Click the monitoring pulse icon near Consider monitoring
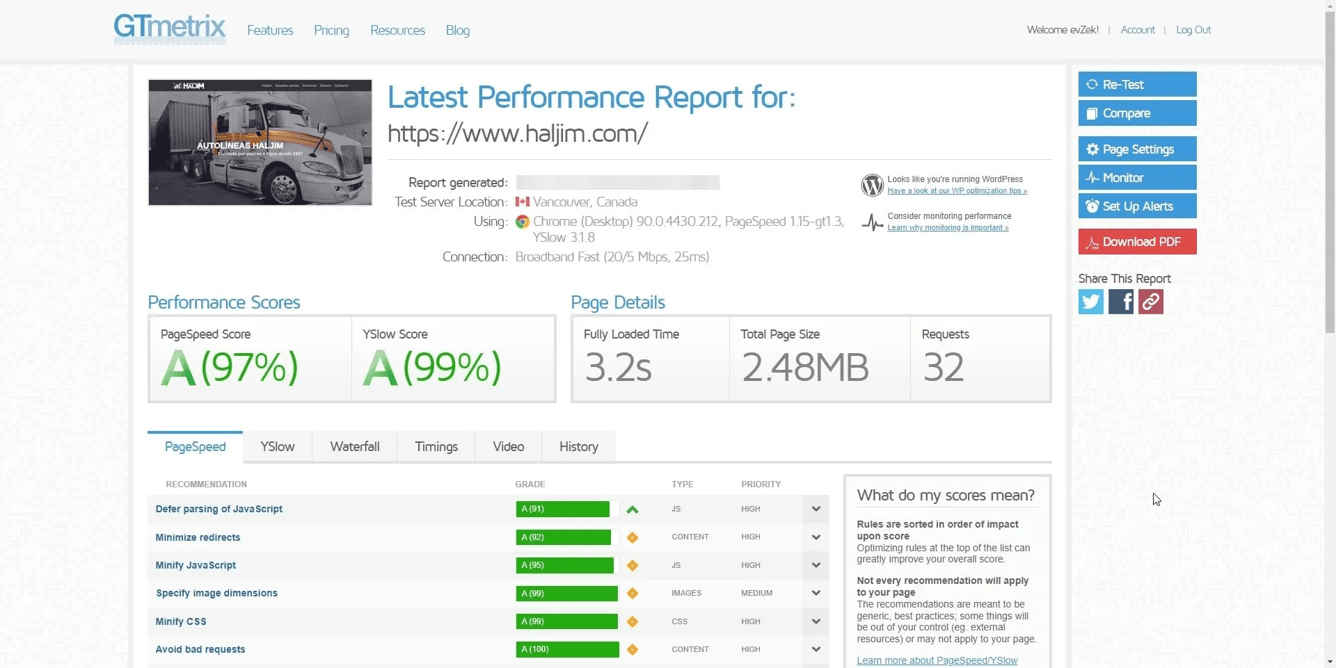The height and width of the screenshot is (668, 1336). click(872, 222)
